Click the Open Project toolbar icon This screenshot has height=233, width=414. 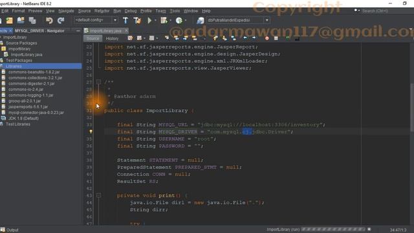pos(21,20)
